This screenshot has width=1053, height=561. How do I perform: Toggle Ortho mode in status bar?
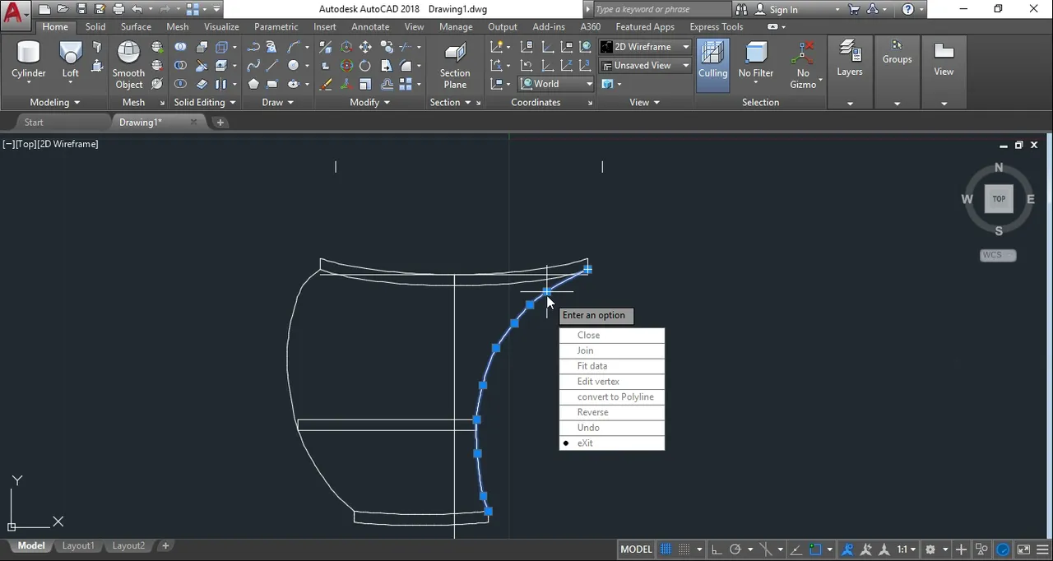point(716,549)
